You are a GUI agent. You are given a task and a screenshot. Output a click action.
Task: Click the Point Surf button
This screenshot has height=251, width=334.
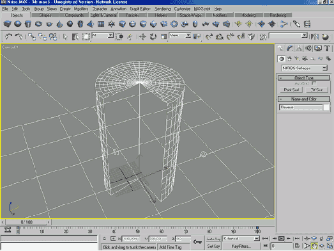coord(291,90)
